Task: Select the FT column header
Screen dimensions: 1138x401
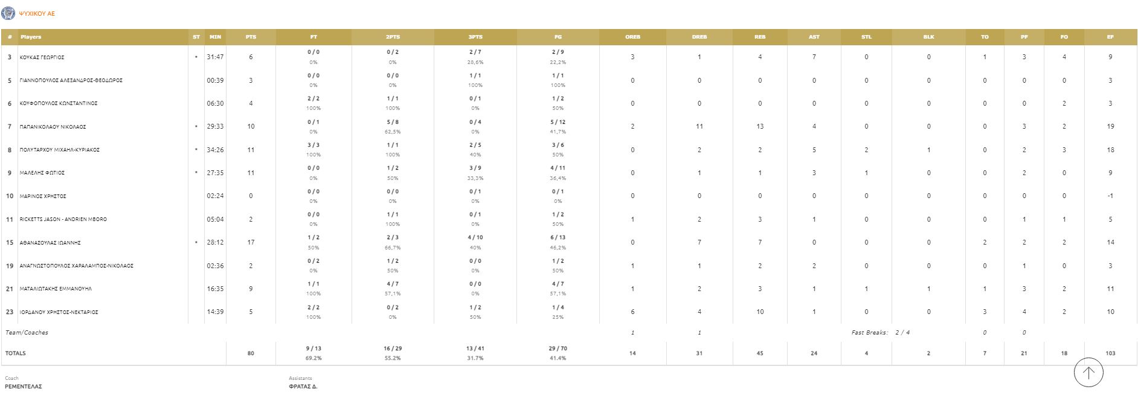Action: (x=313, y=37)
